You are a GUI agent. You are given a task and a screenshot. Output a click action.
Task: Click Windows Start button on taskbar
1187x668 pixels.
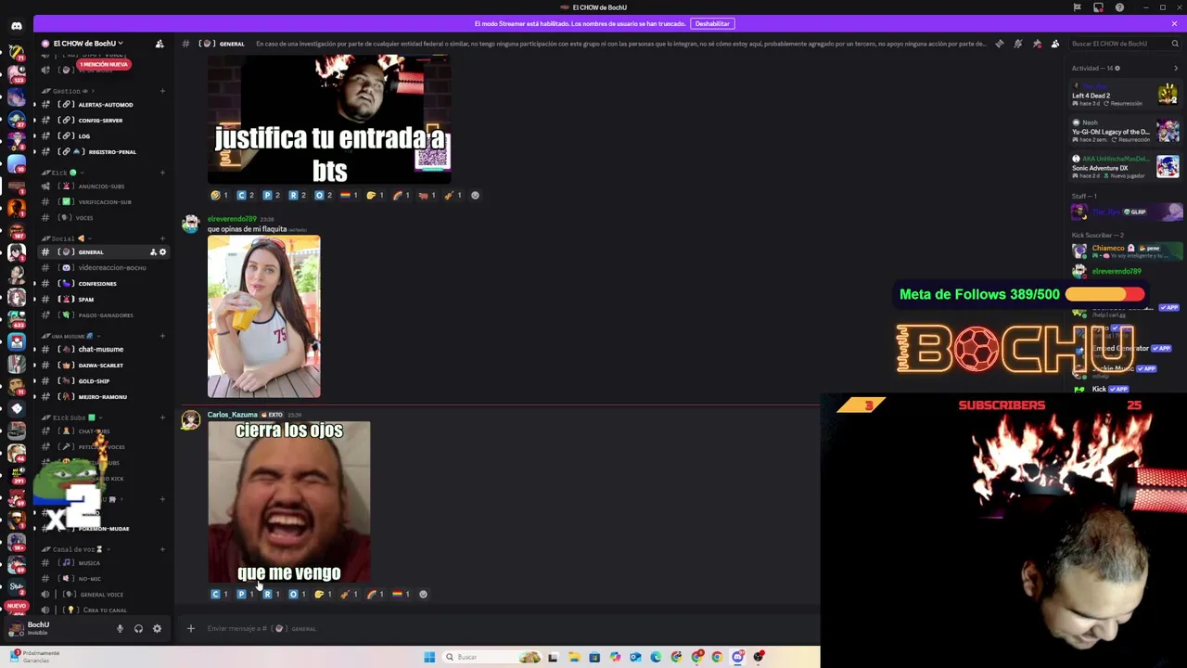tap(429, 657)
